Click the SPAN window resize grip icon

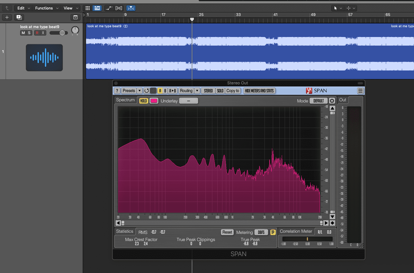click(x=361, y=245)
